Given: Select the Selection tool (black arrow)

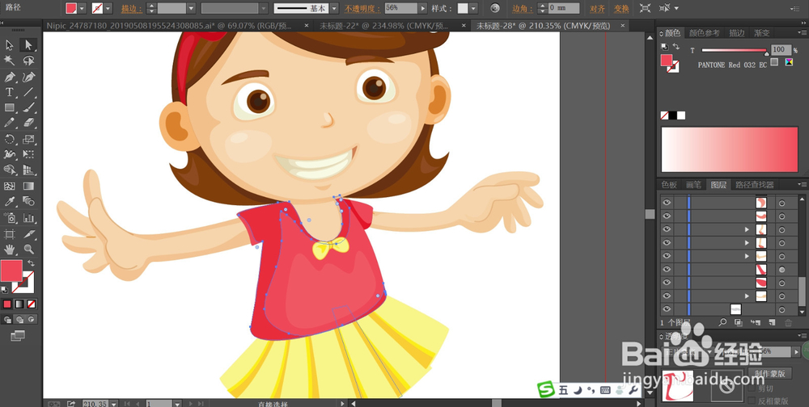Looking at the screenshot, I should (x=9, y=45).
